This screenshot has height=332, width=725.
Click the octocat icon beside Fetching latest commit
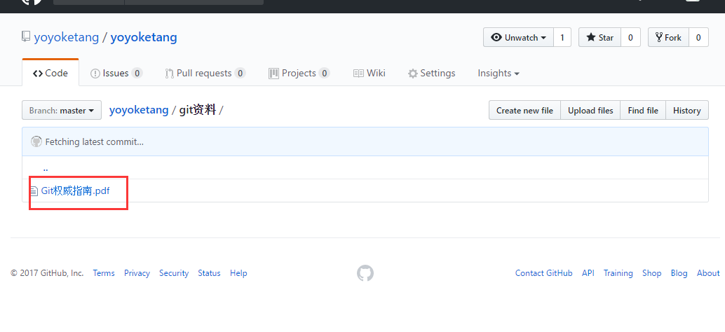pos(36,141)
